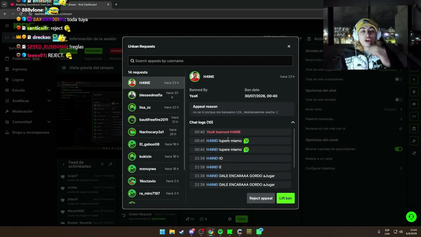Close the Unban Requests dialog
The height and width of the screenshot is (237, 421).
click(x=289, y=46)
